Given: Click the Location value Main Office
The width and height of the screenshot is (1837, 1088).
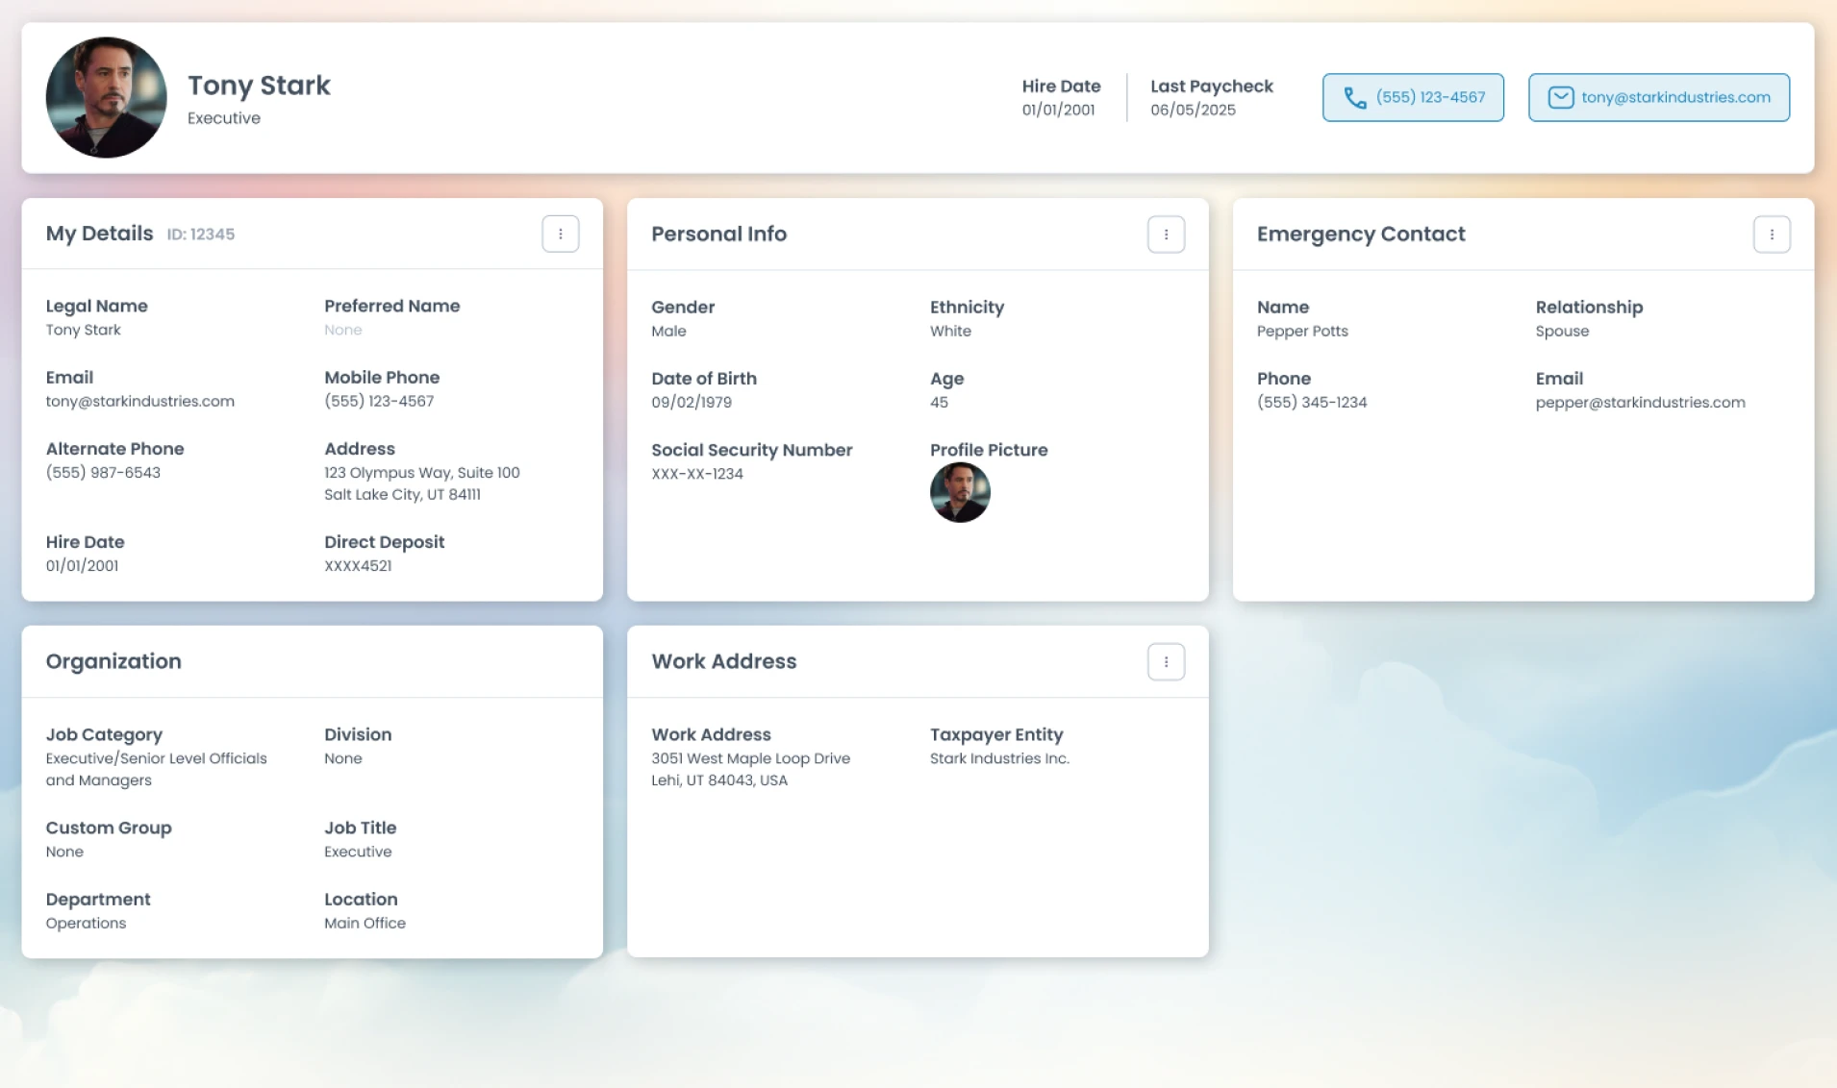Looking at the screenshot, I should click(365, 923).
